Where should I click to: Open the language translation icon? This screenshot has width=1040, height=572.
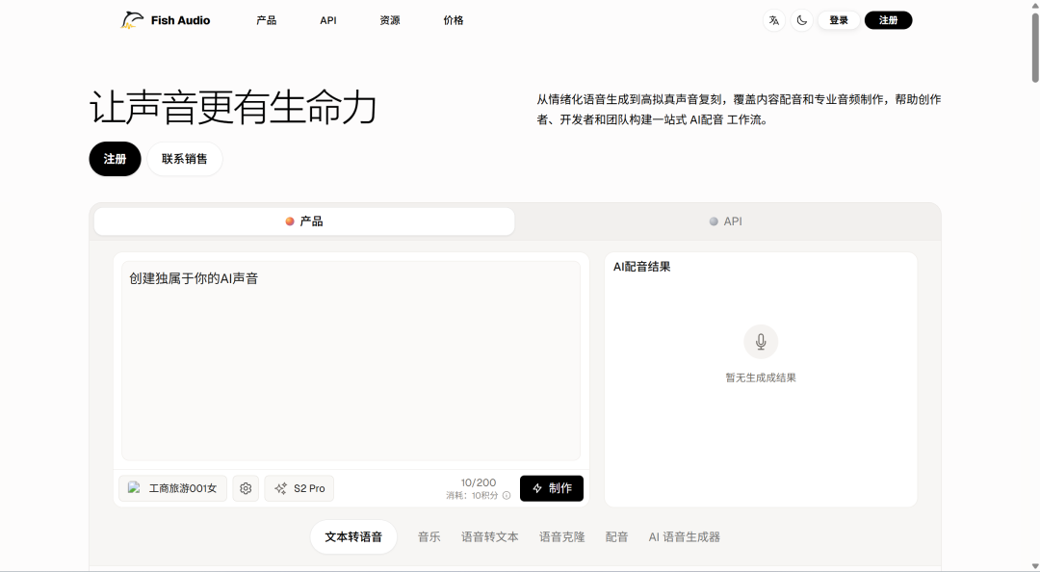774,20
